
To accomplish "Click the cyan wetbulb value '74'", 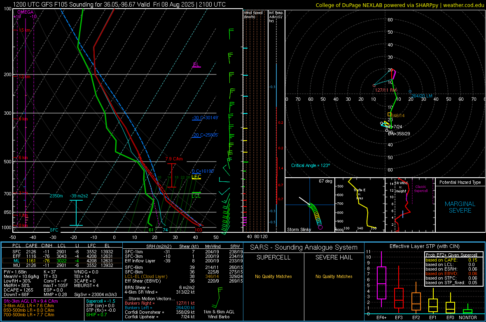I will [x=165, y=230].
